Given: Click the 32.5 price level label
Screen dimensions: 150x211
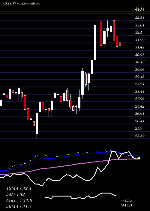Looking at the screenshot, I should pos(139,33).
